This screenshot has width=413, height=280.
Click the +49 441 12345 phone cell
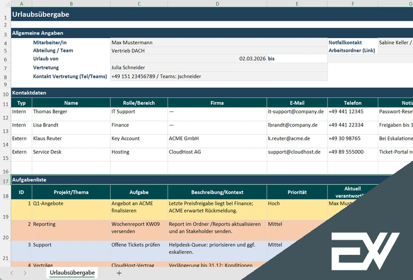click(353, 114)
